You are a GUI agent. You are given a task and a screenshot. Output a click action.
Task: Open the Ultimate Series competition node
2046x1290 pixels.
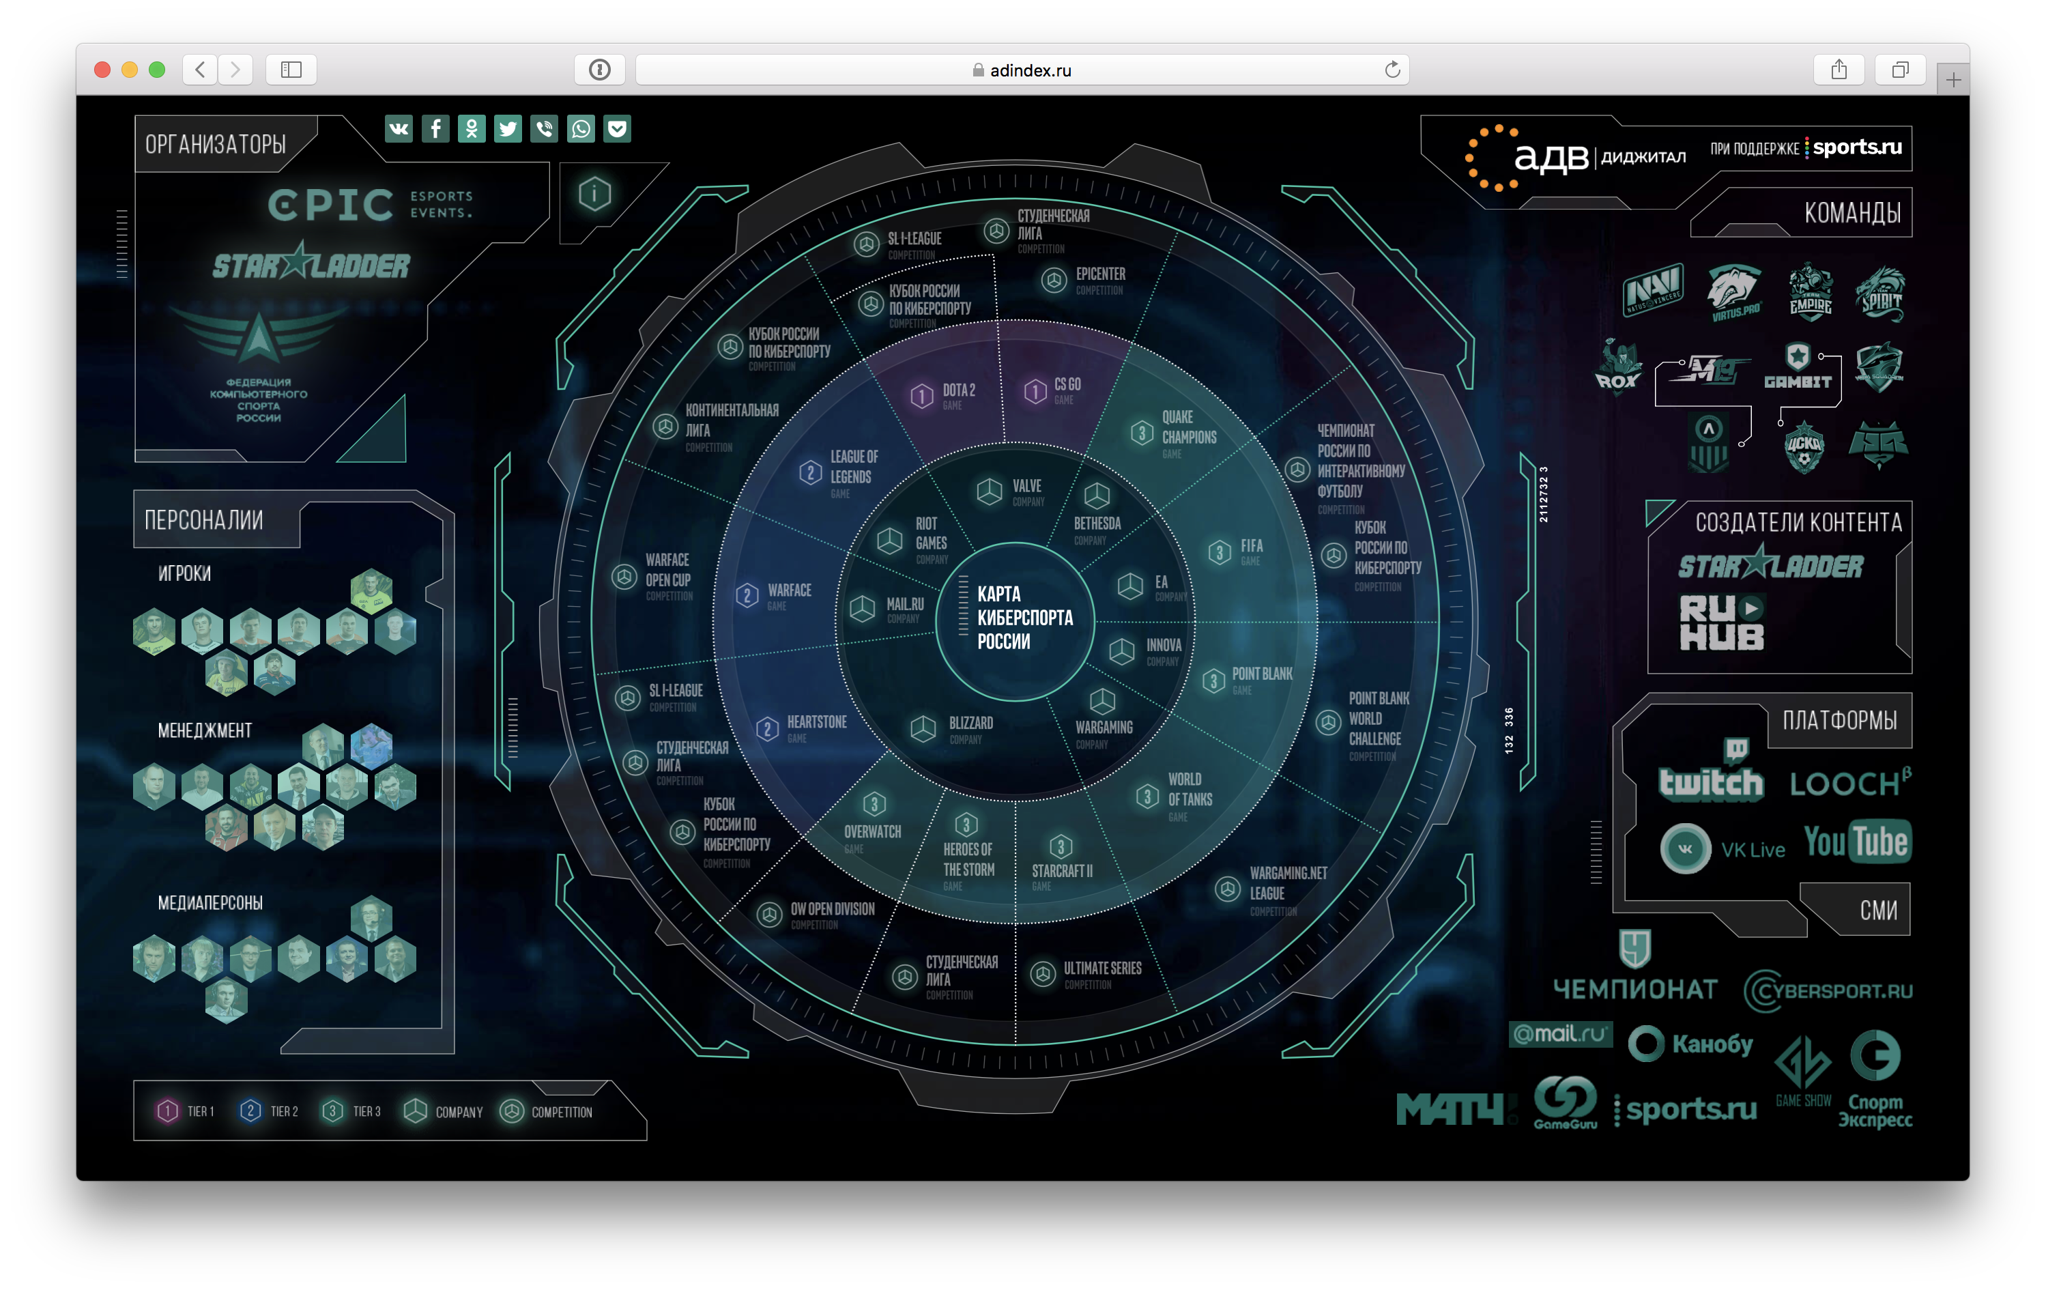pos(1086,975)
